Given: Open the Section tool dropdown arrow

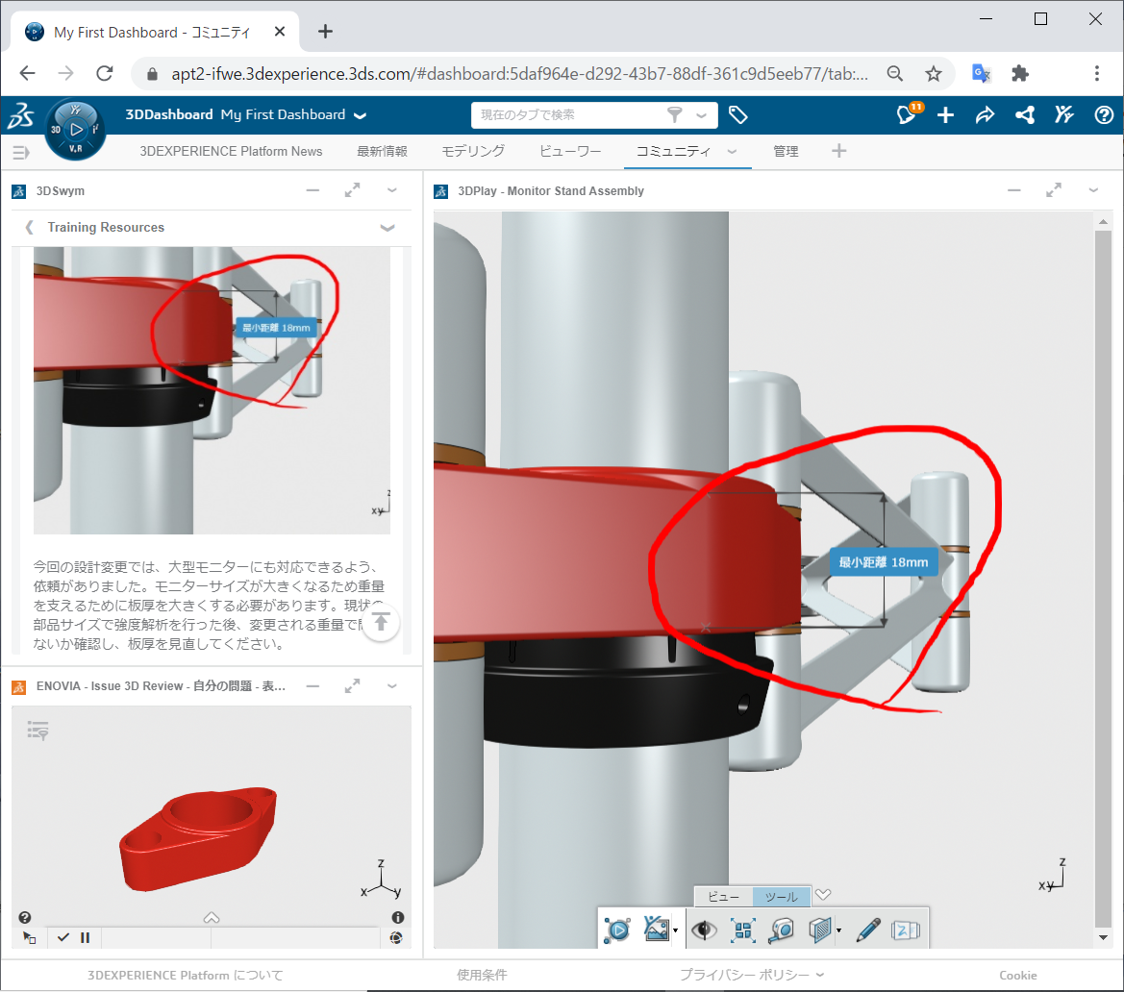Looking at the screenshot, I should tap(838, 931).
